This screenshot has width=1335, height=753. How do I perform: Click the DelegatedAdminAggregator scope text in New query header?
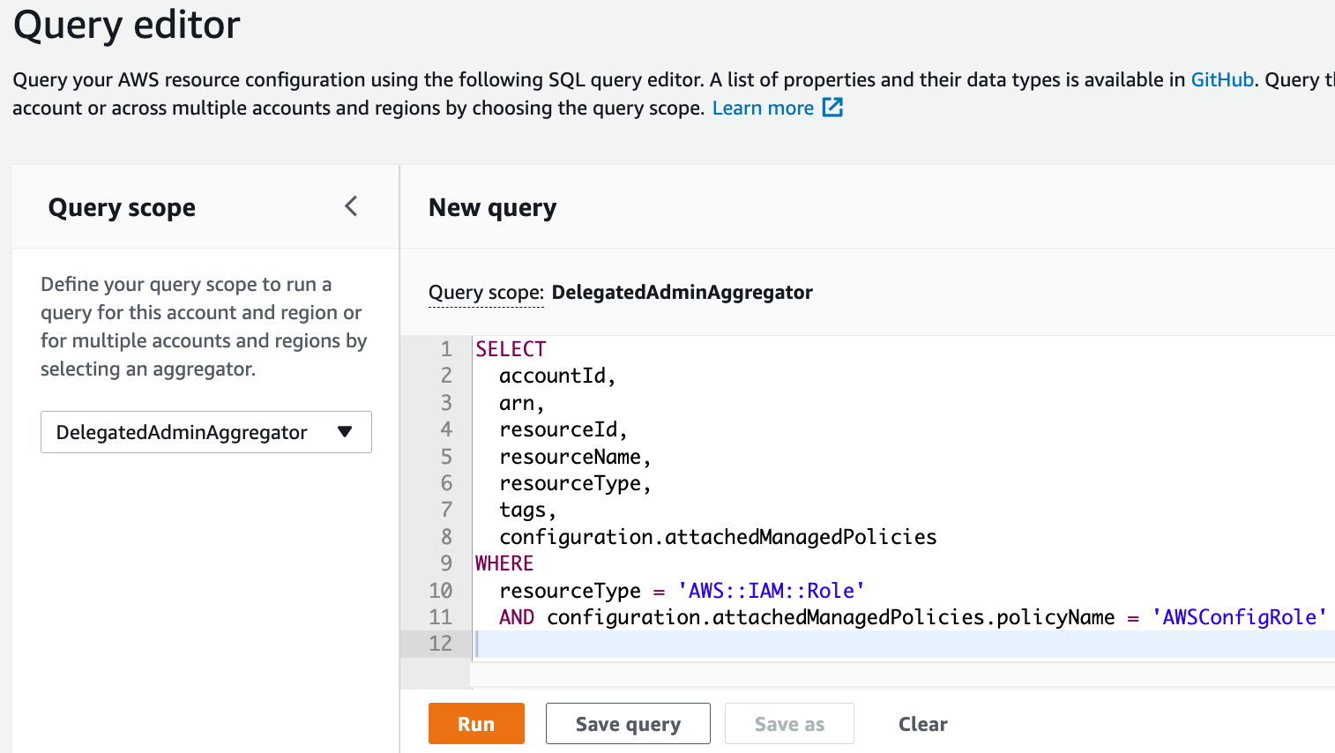pos(682,292)
